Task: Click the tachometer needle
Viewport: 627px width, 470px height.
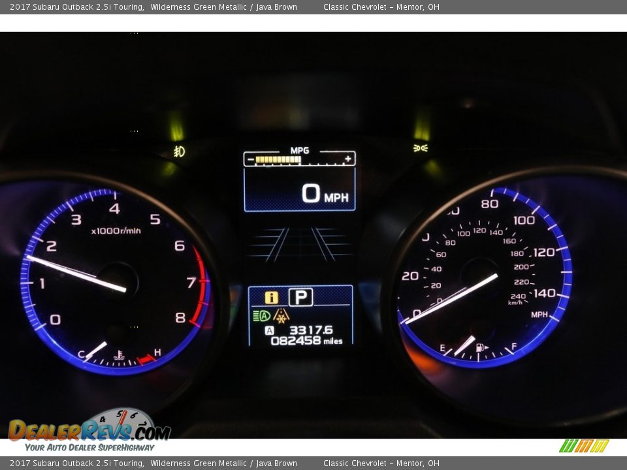Action: pos(76,274)
